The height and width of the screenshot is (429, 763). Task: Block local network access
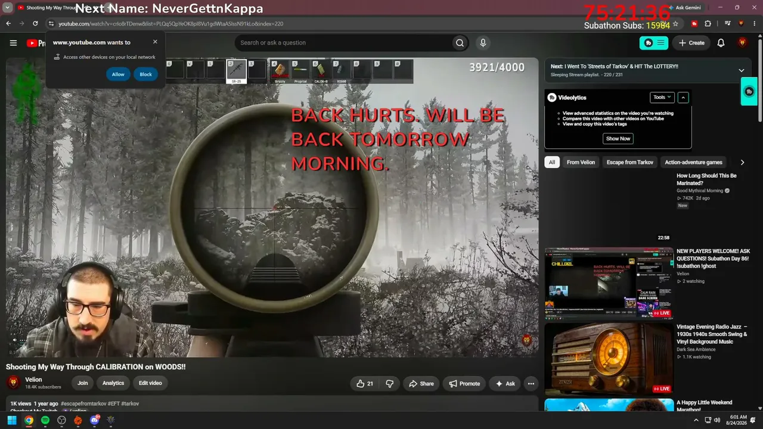(145, 74)
